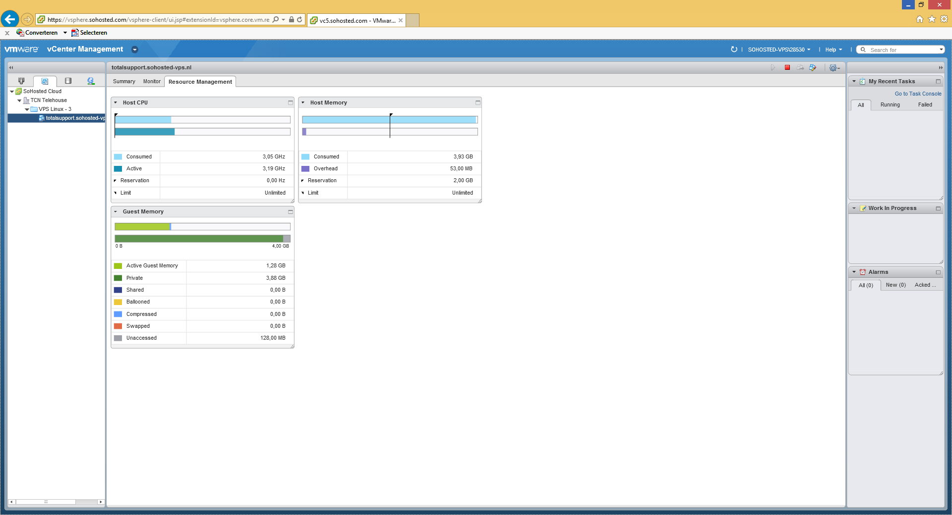Open browser favorites star icon
This screenshot has width=952, height=515.
point(932,19)
